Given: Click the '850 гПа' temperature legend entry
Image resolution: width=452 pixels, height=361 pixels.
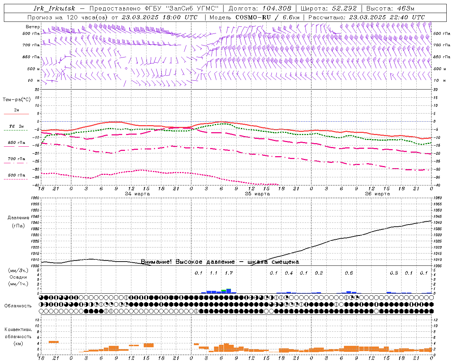Looking at the screenshot, I should [17, 143].
